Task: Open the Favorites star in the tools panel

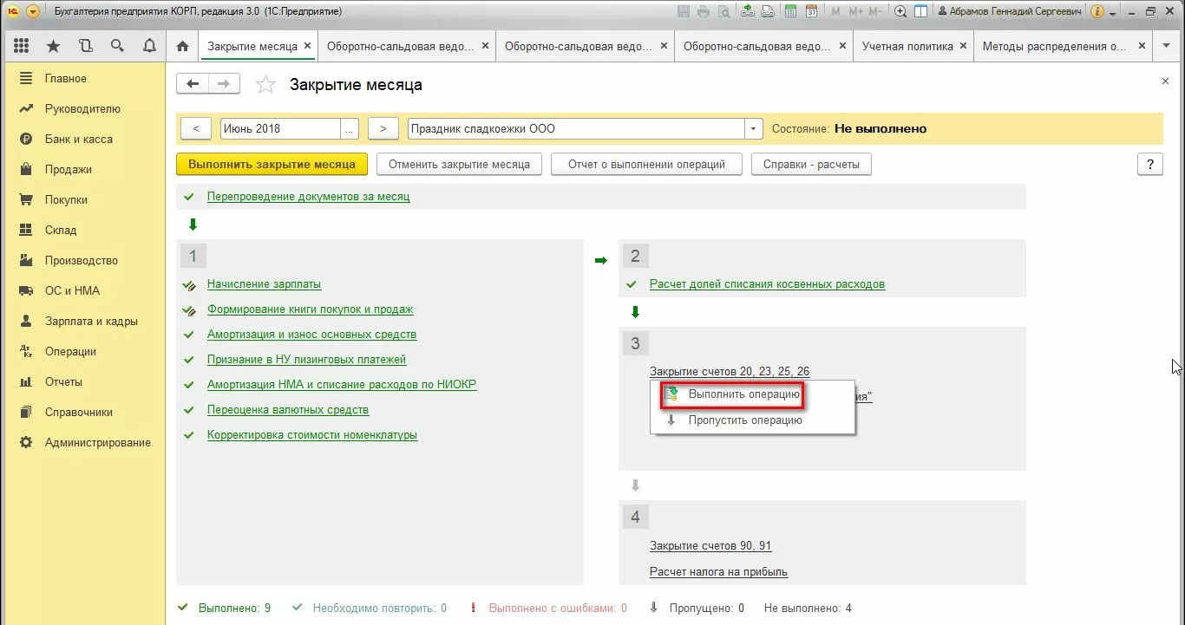Action: pyautogui.click(x=54, y=46)
